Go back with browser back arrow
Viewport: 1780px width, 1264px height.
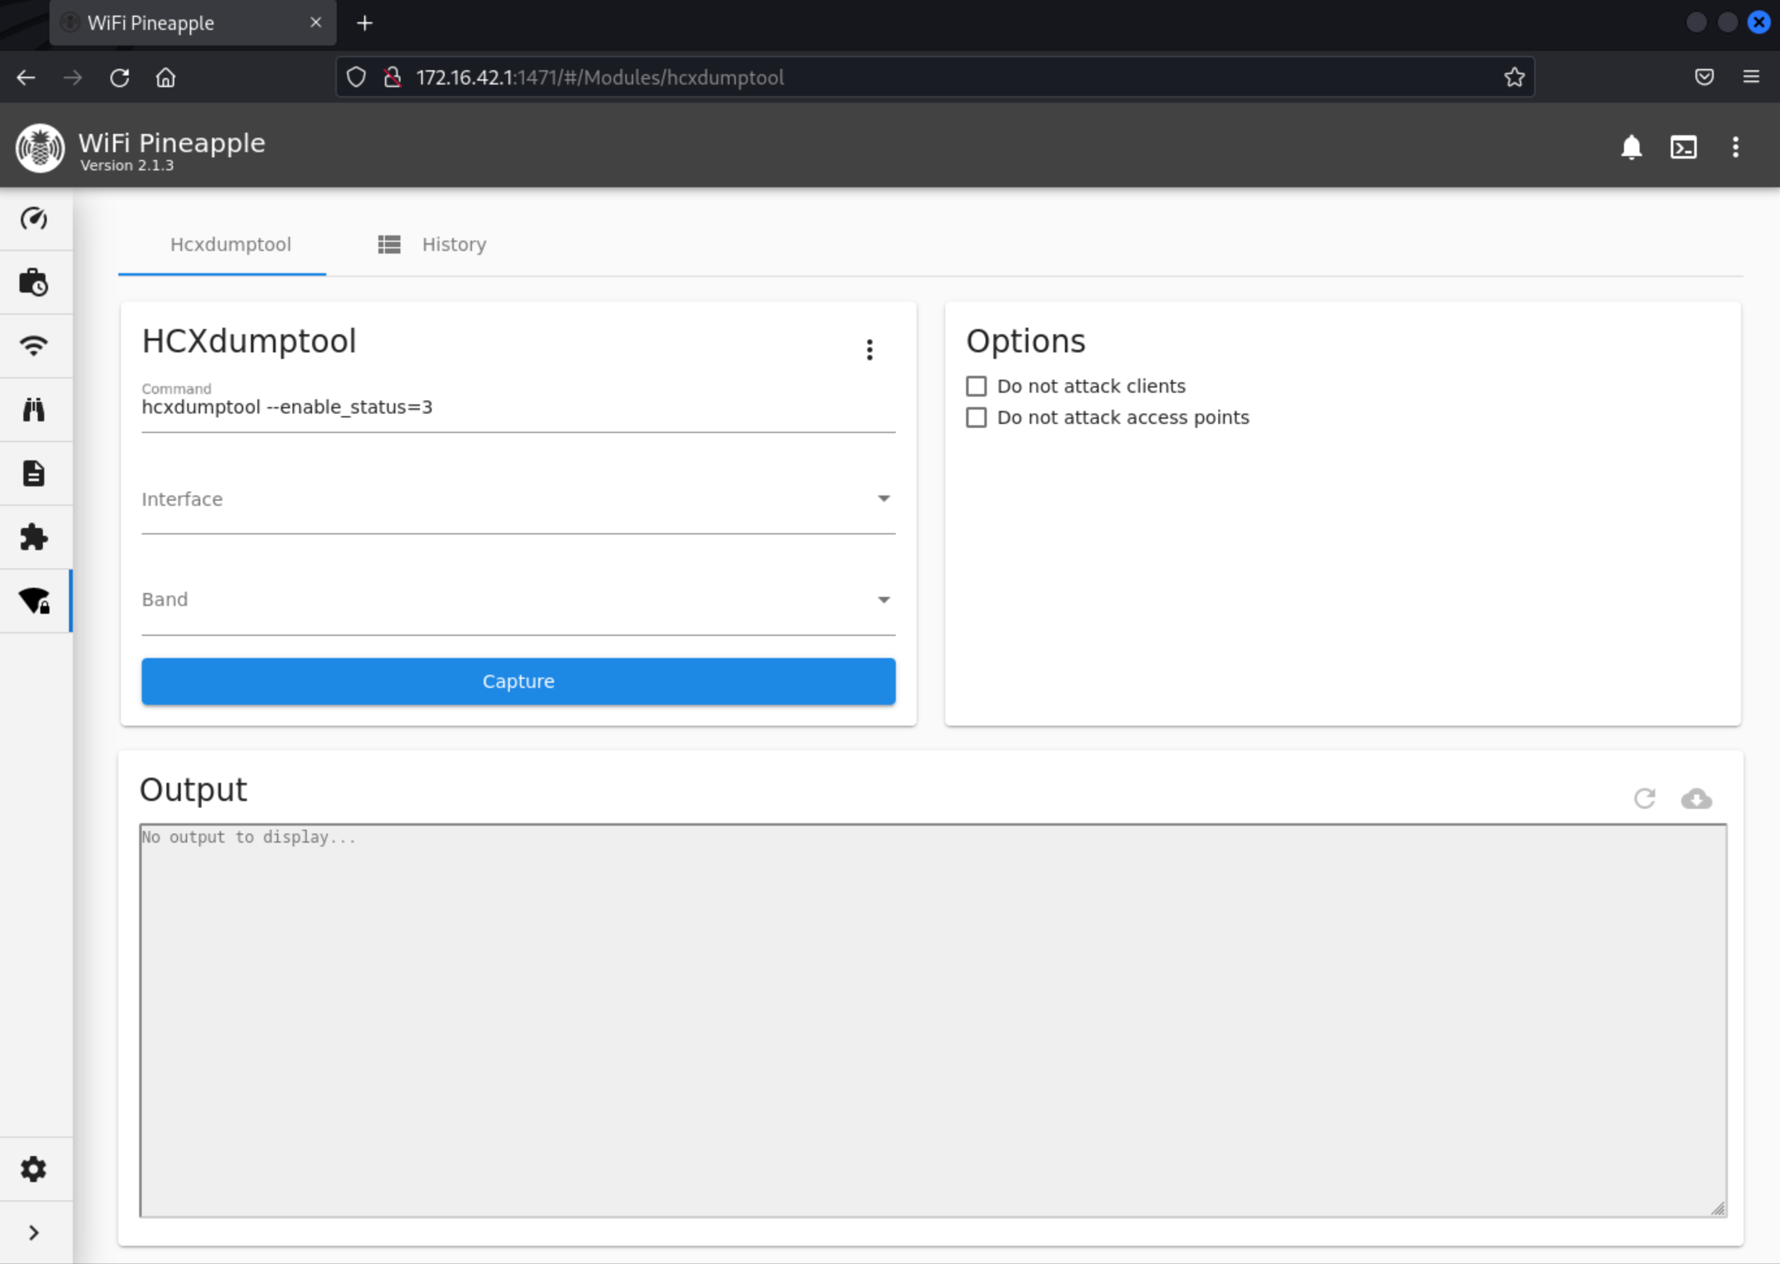[x=27, y=77]
